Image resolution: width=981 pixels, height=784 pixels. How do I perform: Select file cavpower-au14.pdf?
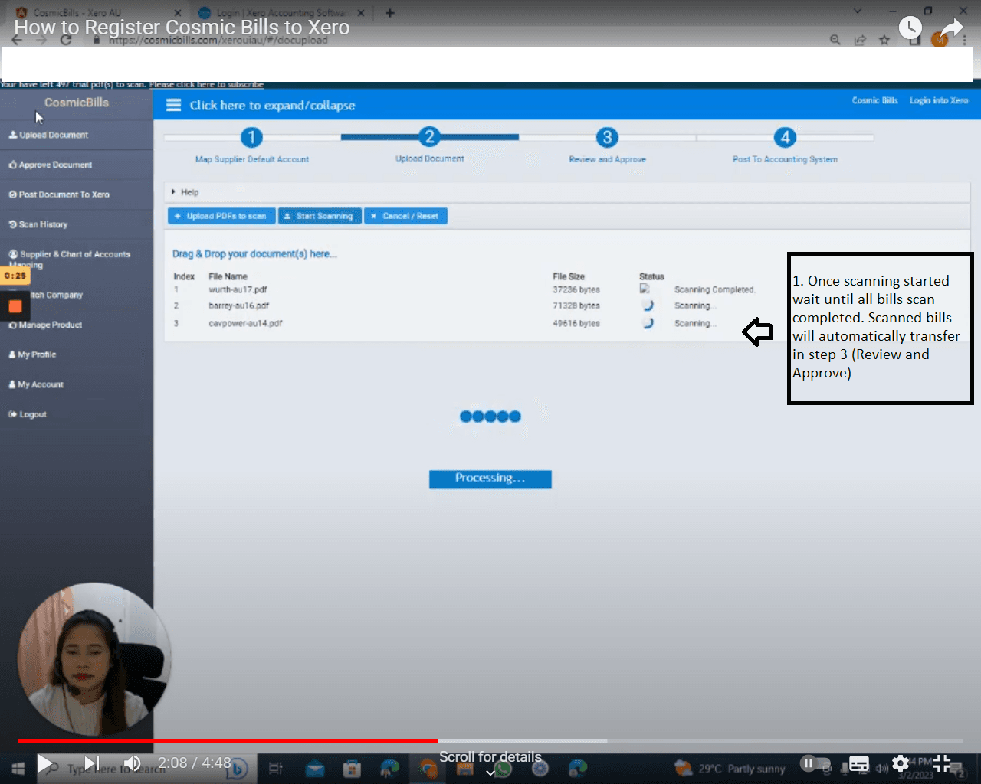pyautogui.click(x=245, y=323)
